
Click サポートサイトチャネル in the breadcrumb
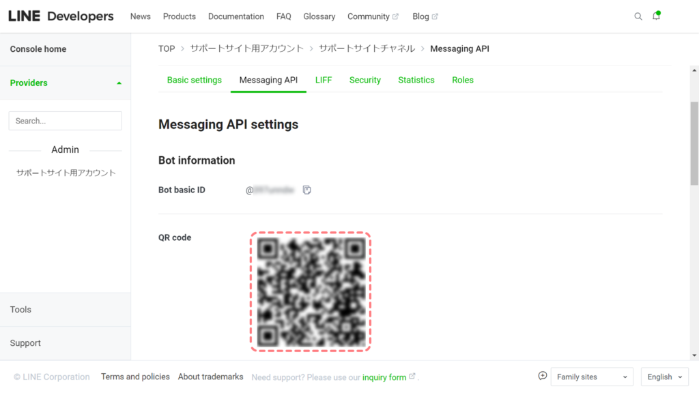pos(367,48)
